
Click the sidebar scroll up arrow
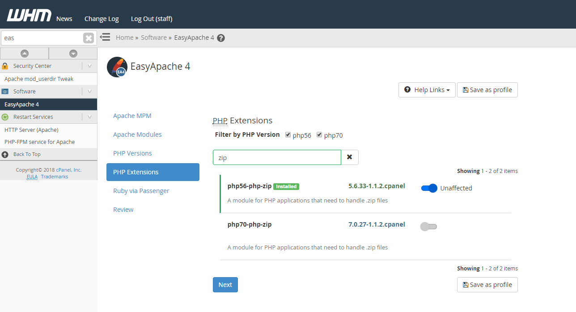(25, 54)
